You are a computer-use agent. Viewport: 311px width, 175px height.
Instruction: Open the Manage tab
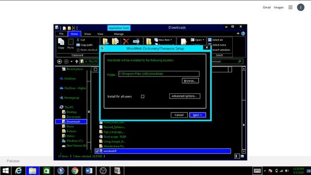pos(119,34)
